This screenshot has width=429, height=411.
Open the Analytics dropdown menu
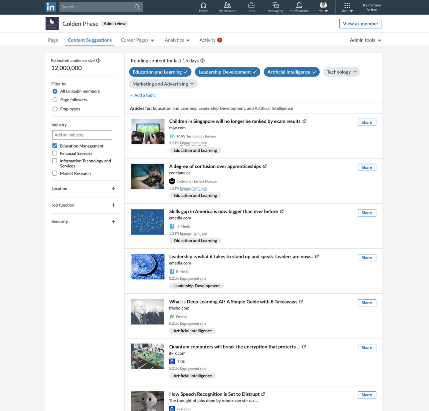click(x=177, y=40)
